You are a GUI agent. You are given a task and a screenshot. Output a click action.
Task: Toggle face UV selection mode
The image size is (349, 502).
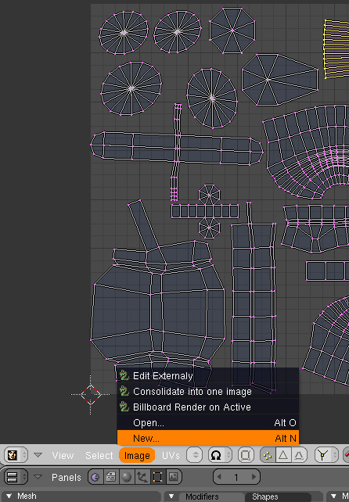pos(299,455)
